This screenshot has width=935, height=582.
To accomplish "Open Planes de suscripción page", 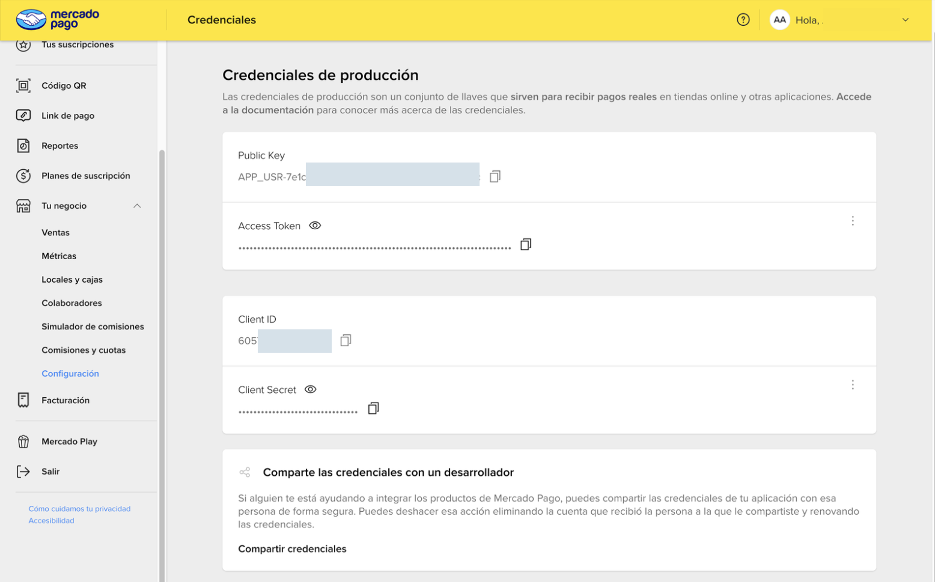I will click(86, 176).
